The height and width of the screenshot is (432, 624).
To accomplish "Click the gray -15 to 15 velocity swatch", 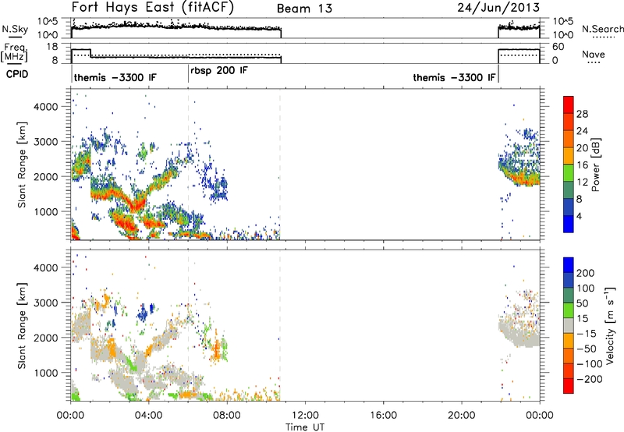I will tap(569, 325).
